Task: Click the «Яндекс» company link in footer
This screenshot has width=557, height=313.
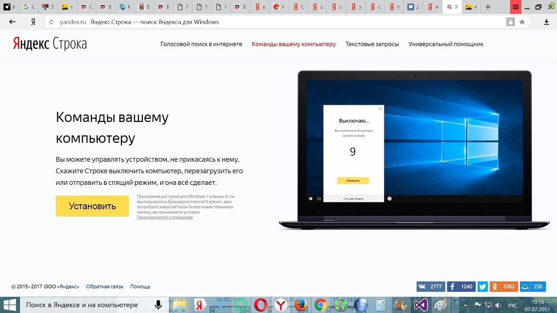Action: coord(68,286)
